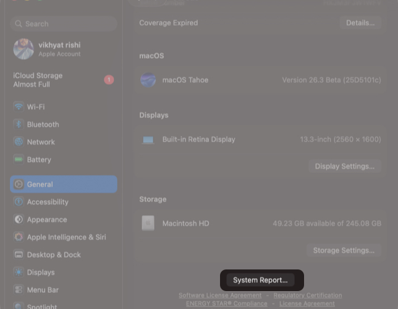Open the Software License Agreement link
Screen dimensions: 398x309
click(220, 295)
